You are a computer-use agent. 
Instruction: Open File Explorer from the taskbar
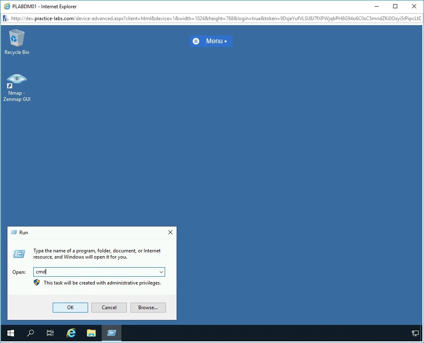point(91,333)
